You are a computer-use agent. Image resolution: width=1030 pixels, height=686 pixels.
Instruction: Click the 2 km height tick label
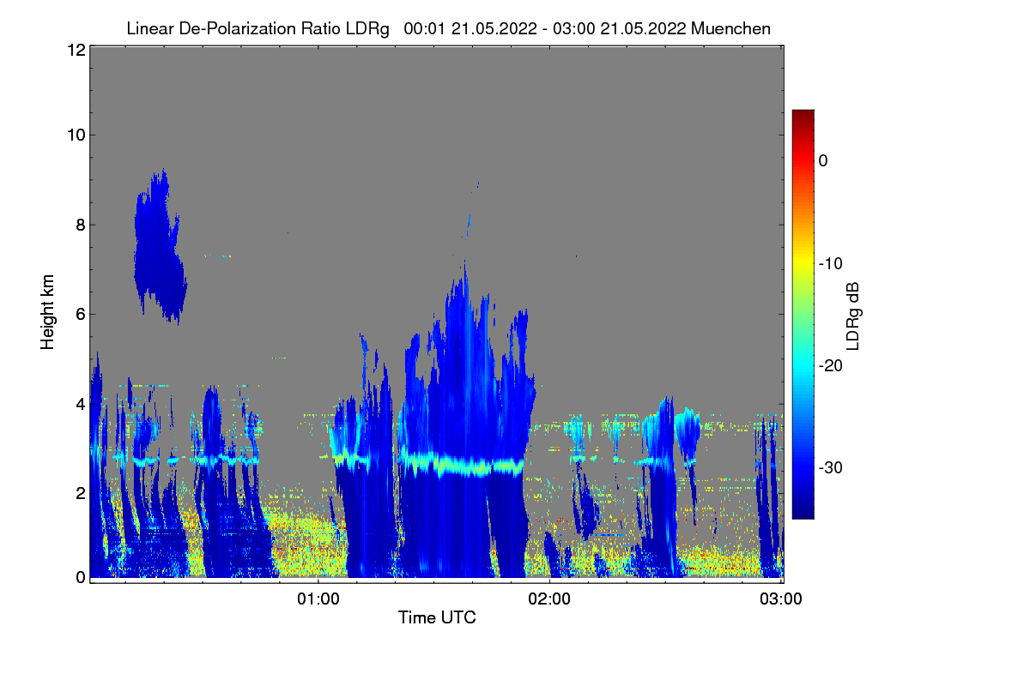click(79, 492)
